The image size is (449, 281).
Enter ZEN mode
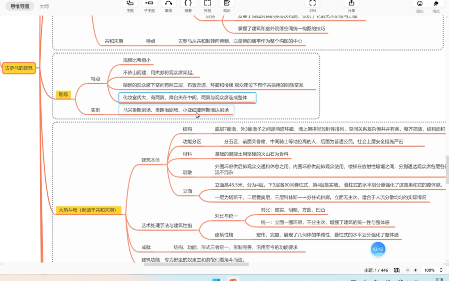click(x=312, y=3)
